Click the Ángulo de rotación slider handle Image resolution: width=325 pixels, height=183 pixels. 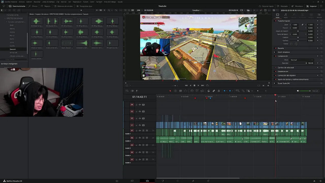tap(298, 31)
